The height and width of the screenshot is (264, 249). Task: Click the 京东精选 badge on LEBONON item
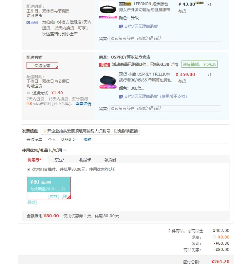[125, 4]
